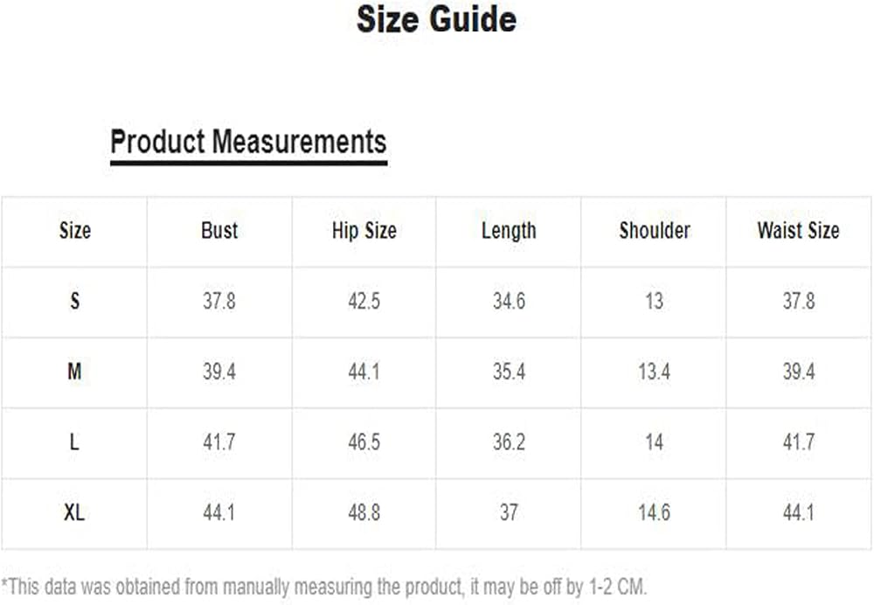Select the 34.6 length cell
This screenshot has height=605, width=874.
click(509, 301)
